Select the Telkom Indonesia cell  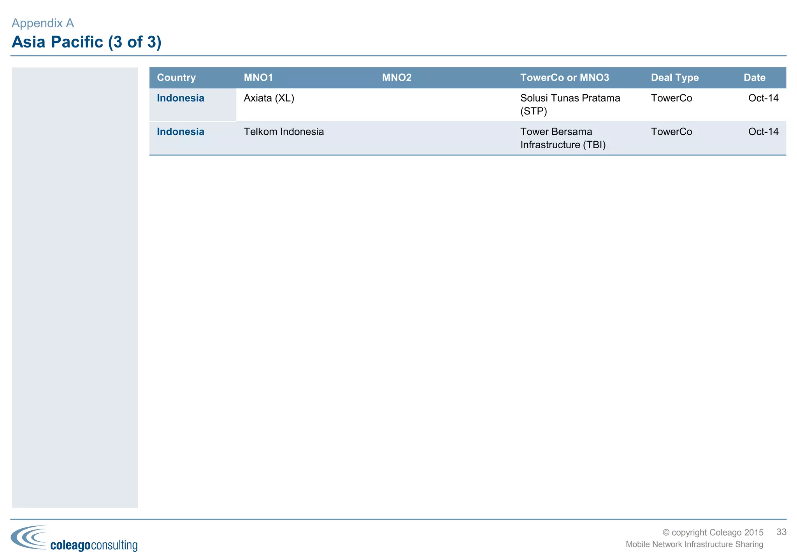(284, 132)
